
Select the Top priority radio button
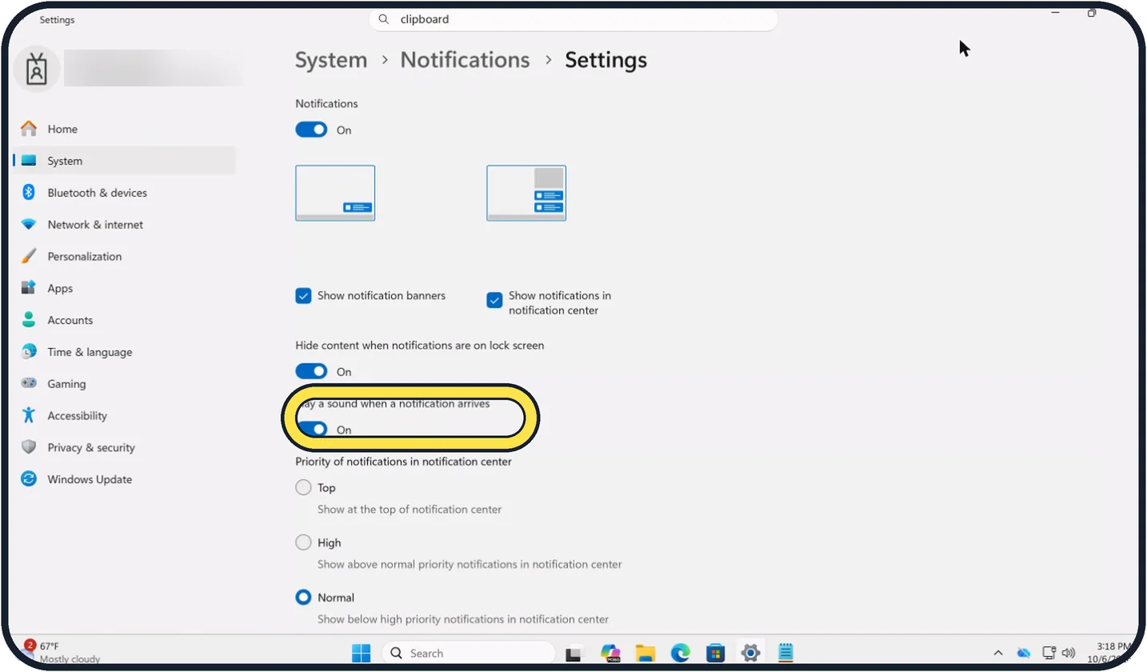click(303, 487)
